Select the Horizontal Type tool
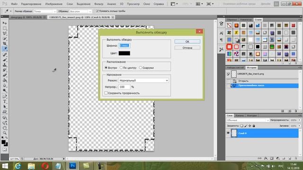Screen dimensions: 303x170 click(5, 102)
